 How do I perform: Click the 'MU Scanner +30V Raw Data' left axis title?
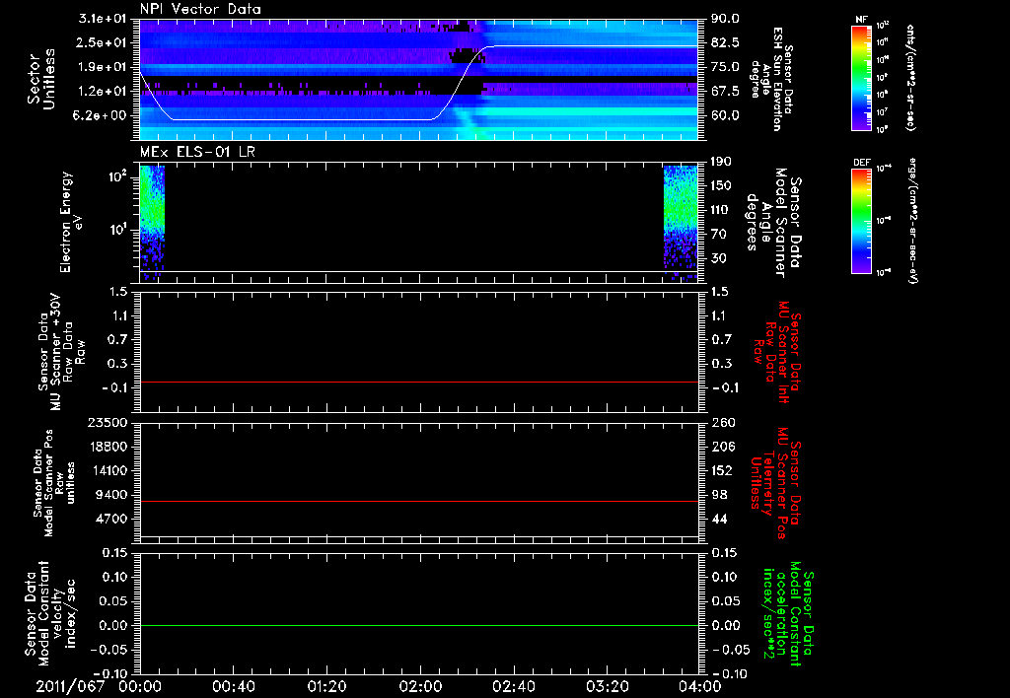coord(62,352)
